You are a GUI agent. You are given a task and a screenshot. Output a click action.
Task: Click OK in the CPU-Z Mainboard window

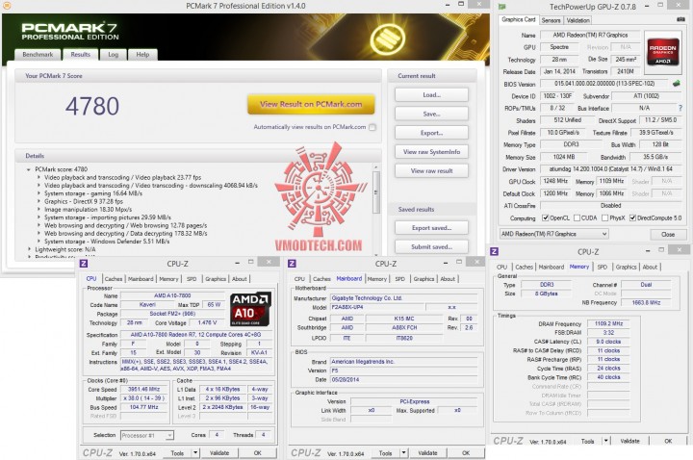466,453
